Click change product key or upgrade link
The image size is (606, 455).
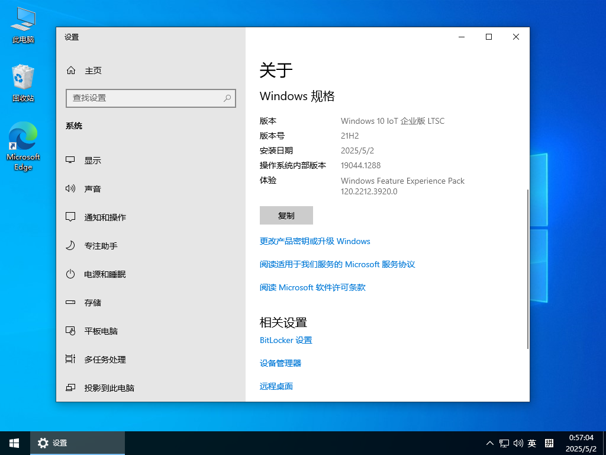pyautogui.click(x=315, y=242)
